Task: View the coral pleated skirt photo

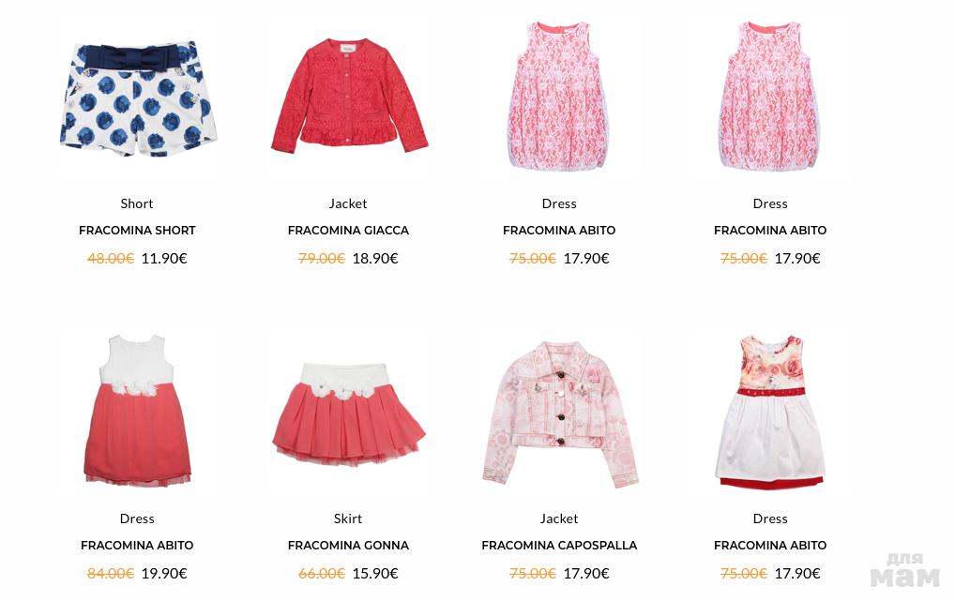Action: pos(348,414)
